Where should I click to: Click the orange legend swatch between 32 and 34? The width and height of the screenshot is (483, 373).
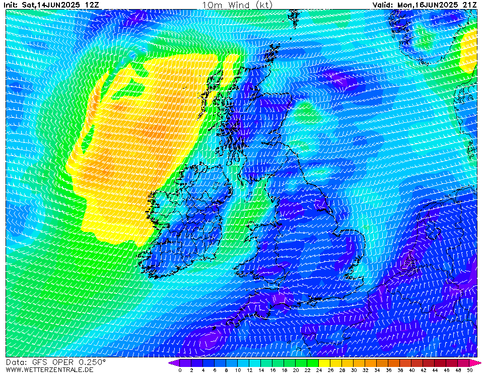pos(371,362)
